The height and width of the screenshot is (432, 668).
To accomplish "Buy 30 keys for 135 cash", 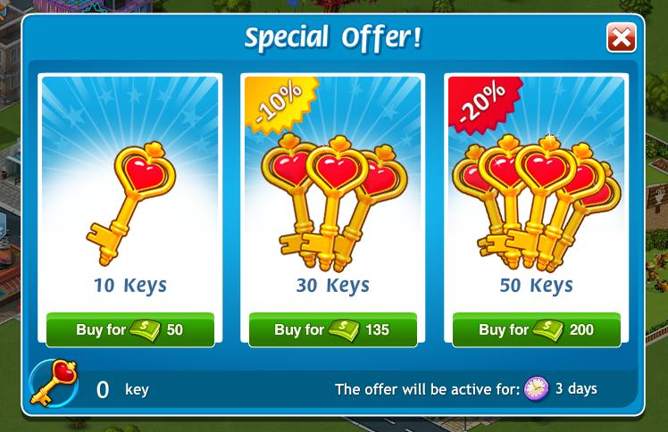I will click(333, 330).
